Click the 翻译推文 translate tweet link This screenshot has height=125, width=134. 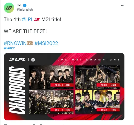pyautogui.click(x=9, y=48)
